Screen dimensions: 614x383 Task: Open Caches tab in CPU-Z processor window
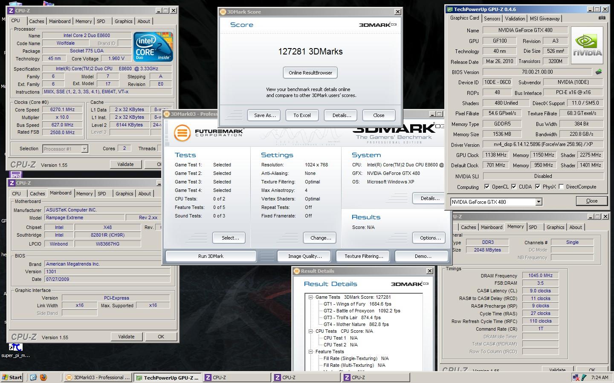36,21
